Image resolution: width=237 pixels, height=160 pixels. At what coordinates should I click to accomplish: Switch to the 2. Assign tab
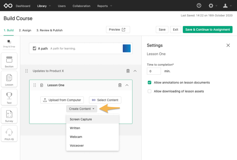point(25,30)
